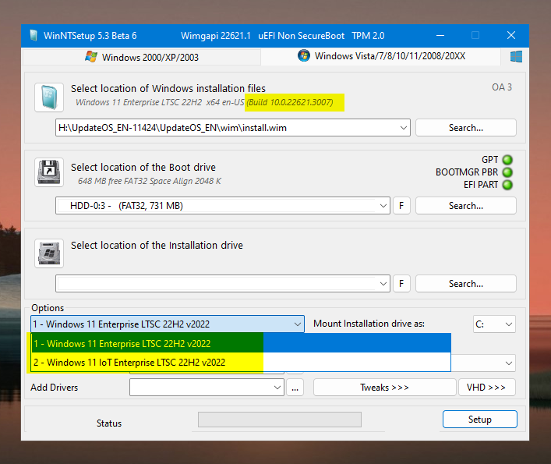
Task: Switch to the Windows Vista/7/8/10/11/2008/20XX tab
Action: (381, 56)
